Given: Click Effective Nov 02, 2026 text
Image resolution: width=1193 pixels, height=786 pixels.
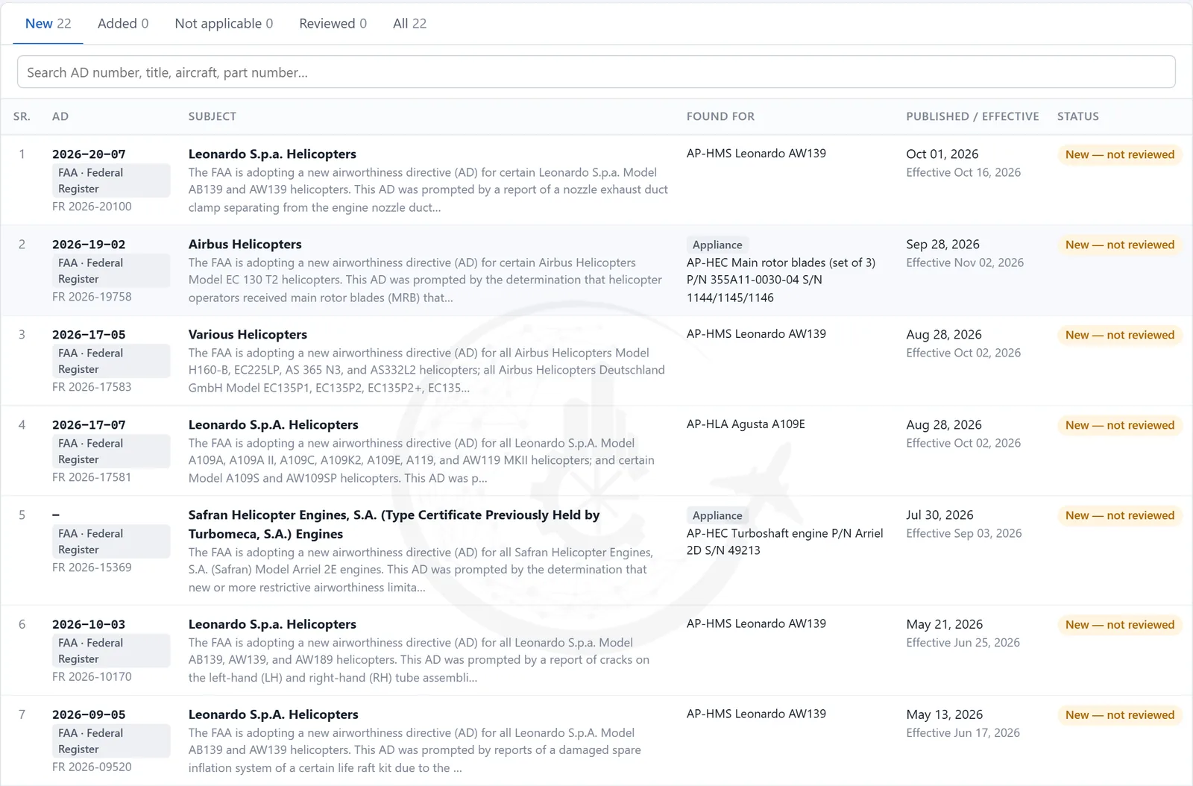Looking at the screenshot, I should 965,262.
